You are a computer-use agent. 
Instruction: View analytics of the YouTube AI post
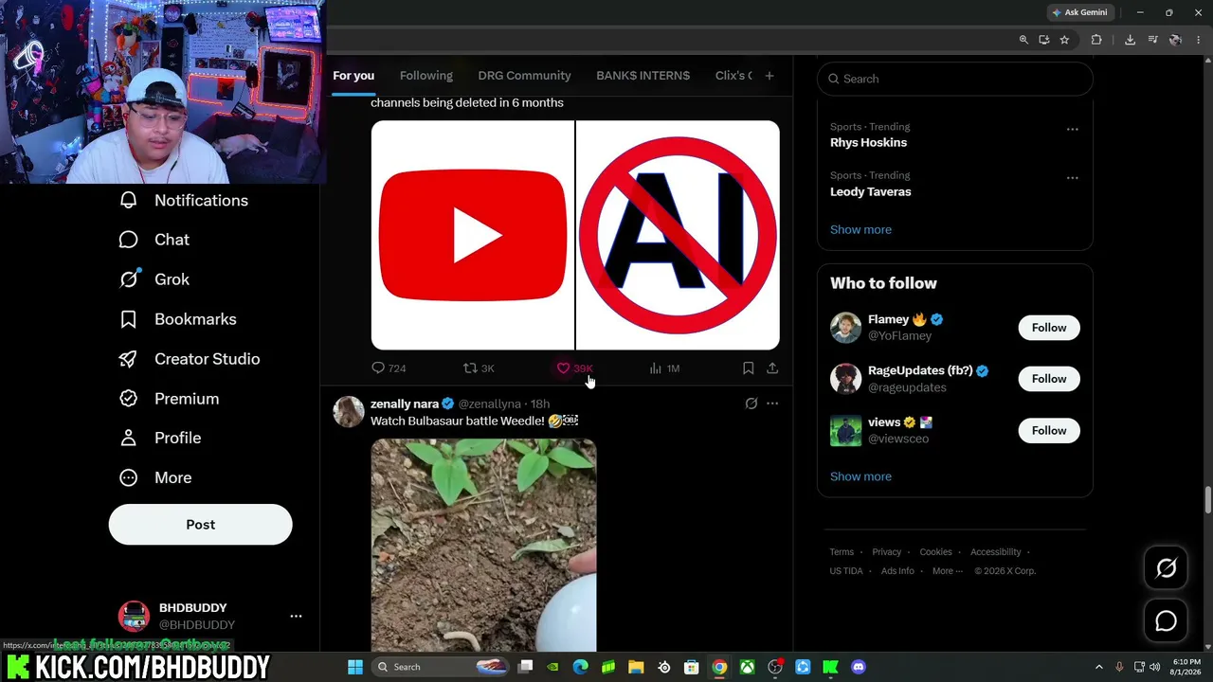(x=664, y=368)
